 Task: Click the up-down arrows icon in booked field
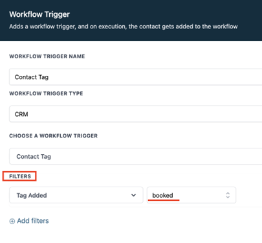[x=228, y=195]
